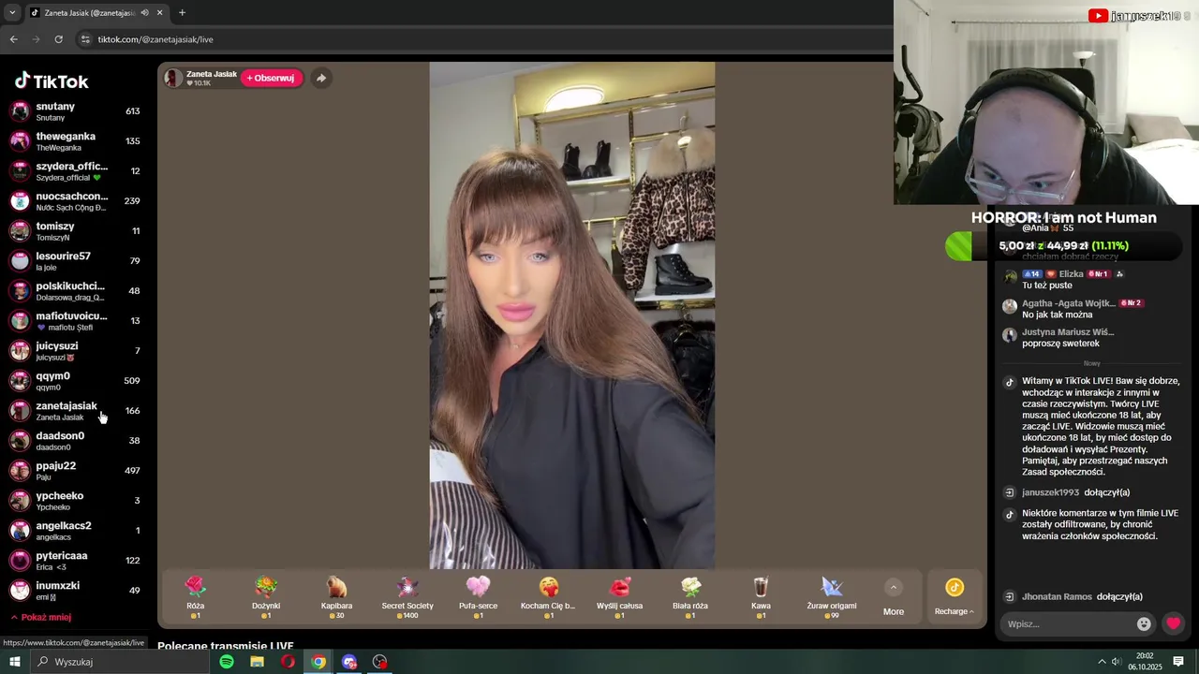Open mafiotuvoicu live in sidebar
Screen dimensions: 1199x674
pyautogui.click(x=75, y=321)
